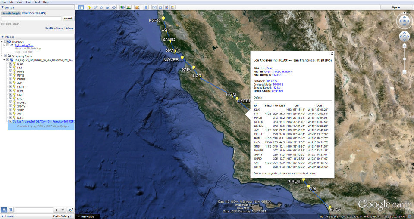414x219 pixels.
Task: Uncheck the KSFO placemark checkbox
Action: point(10,118)
